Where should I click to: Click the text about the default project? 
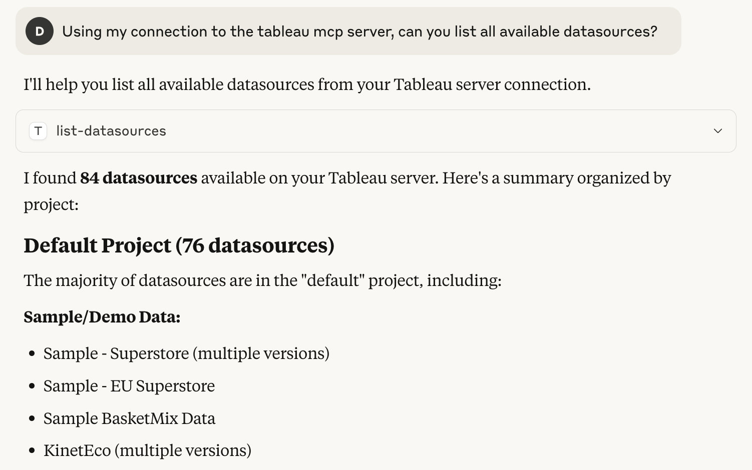tap(263, 280)
